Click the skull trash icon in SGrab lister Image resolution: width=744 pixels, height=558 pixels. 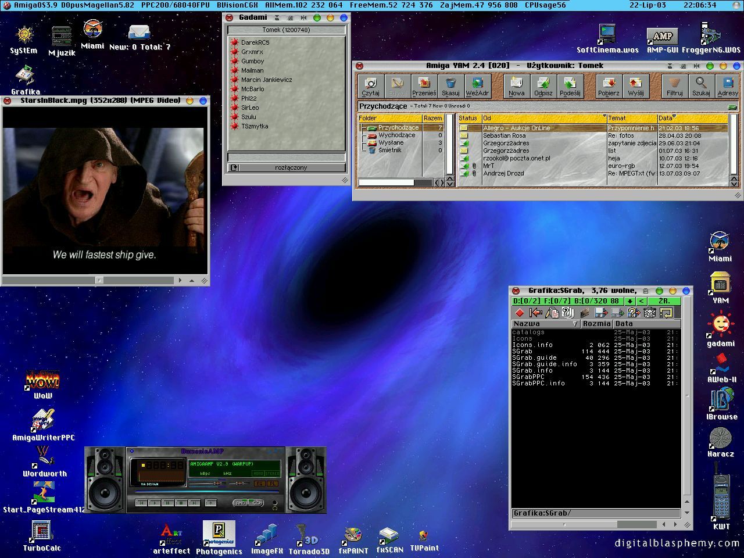click(x=650, y=313)
